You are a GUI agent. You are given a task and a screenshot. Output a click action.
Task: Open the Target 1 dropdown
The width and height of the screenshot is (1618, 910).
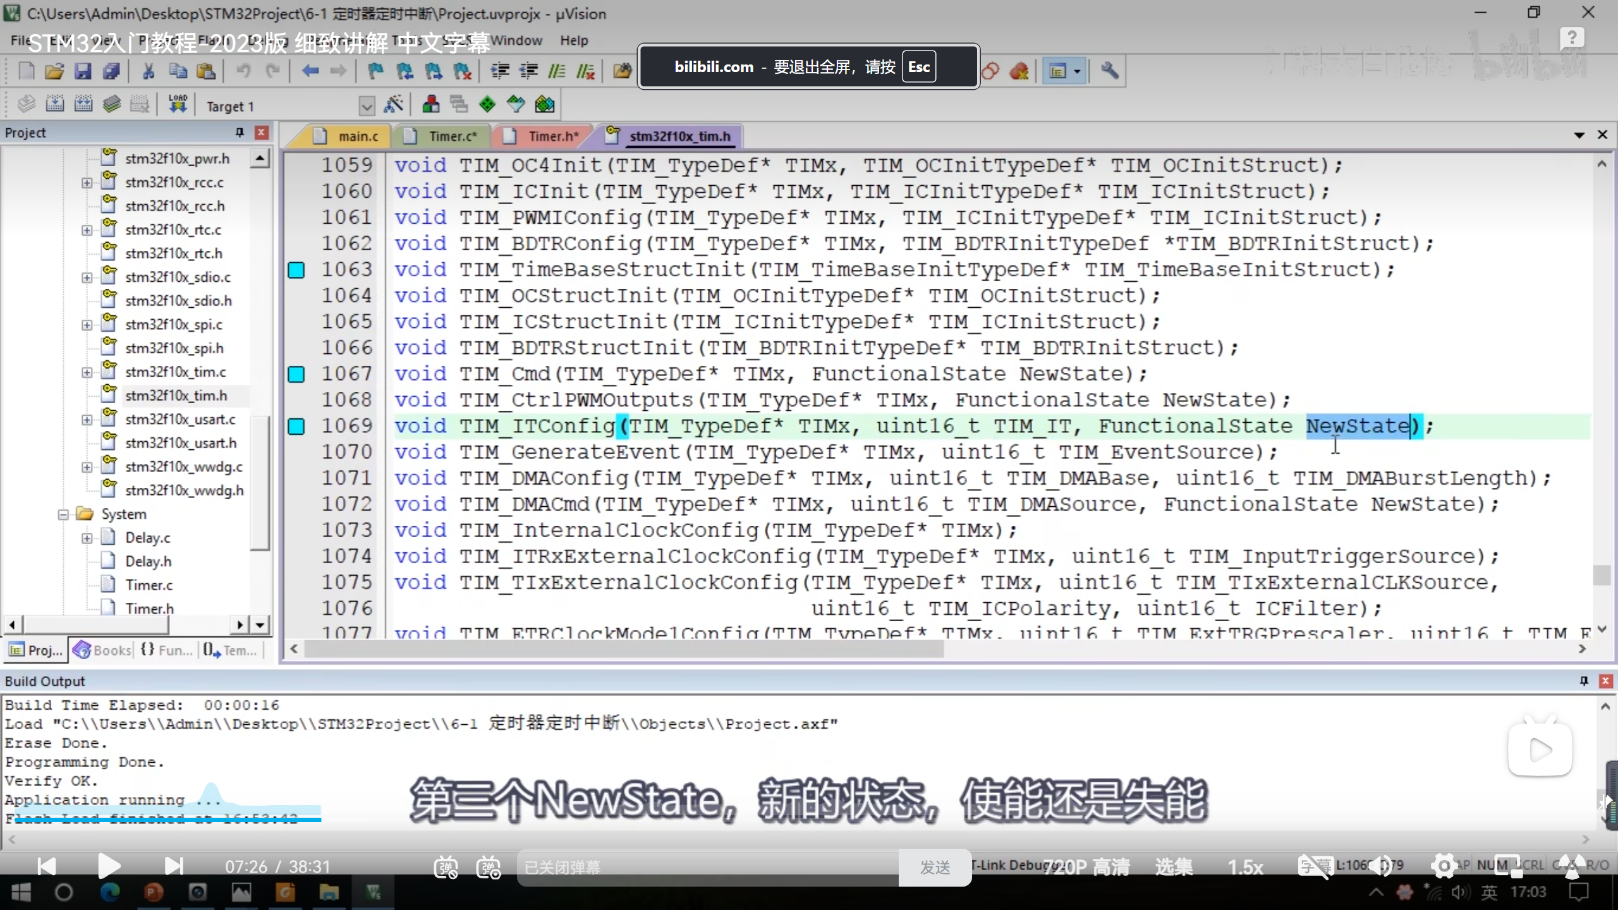click(367, 106)
